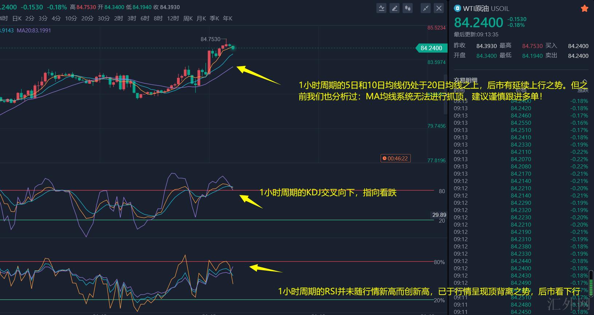This screenshot has height=315, width=594.
Task: Choose the 2时 timeframe
Action: (119, 18)
